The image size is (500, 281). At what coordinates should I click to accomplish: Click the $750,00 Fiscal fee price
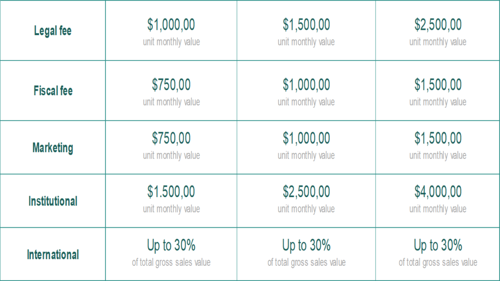tap(171, 85)
